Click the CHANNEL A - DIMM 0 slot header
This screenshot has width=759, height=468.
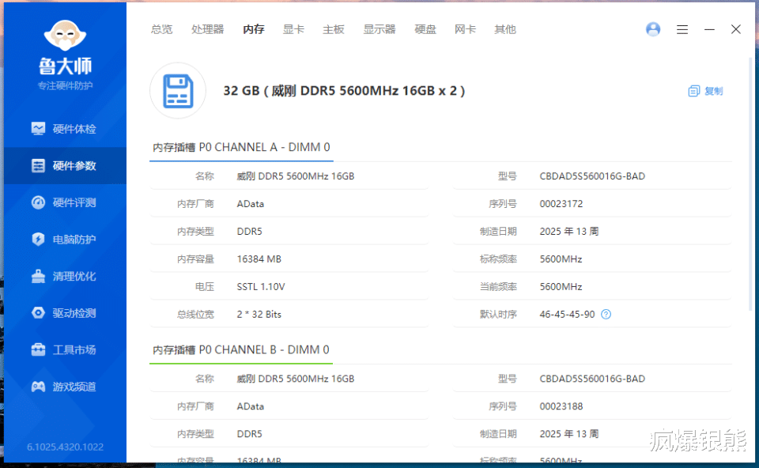point(241,147)
